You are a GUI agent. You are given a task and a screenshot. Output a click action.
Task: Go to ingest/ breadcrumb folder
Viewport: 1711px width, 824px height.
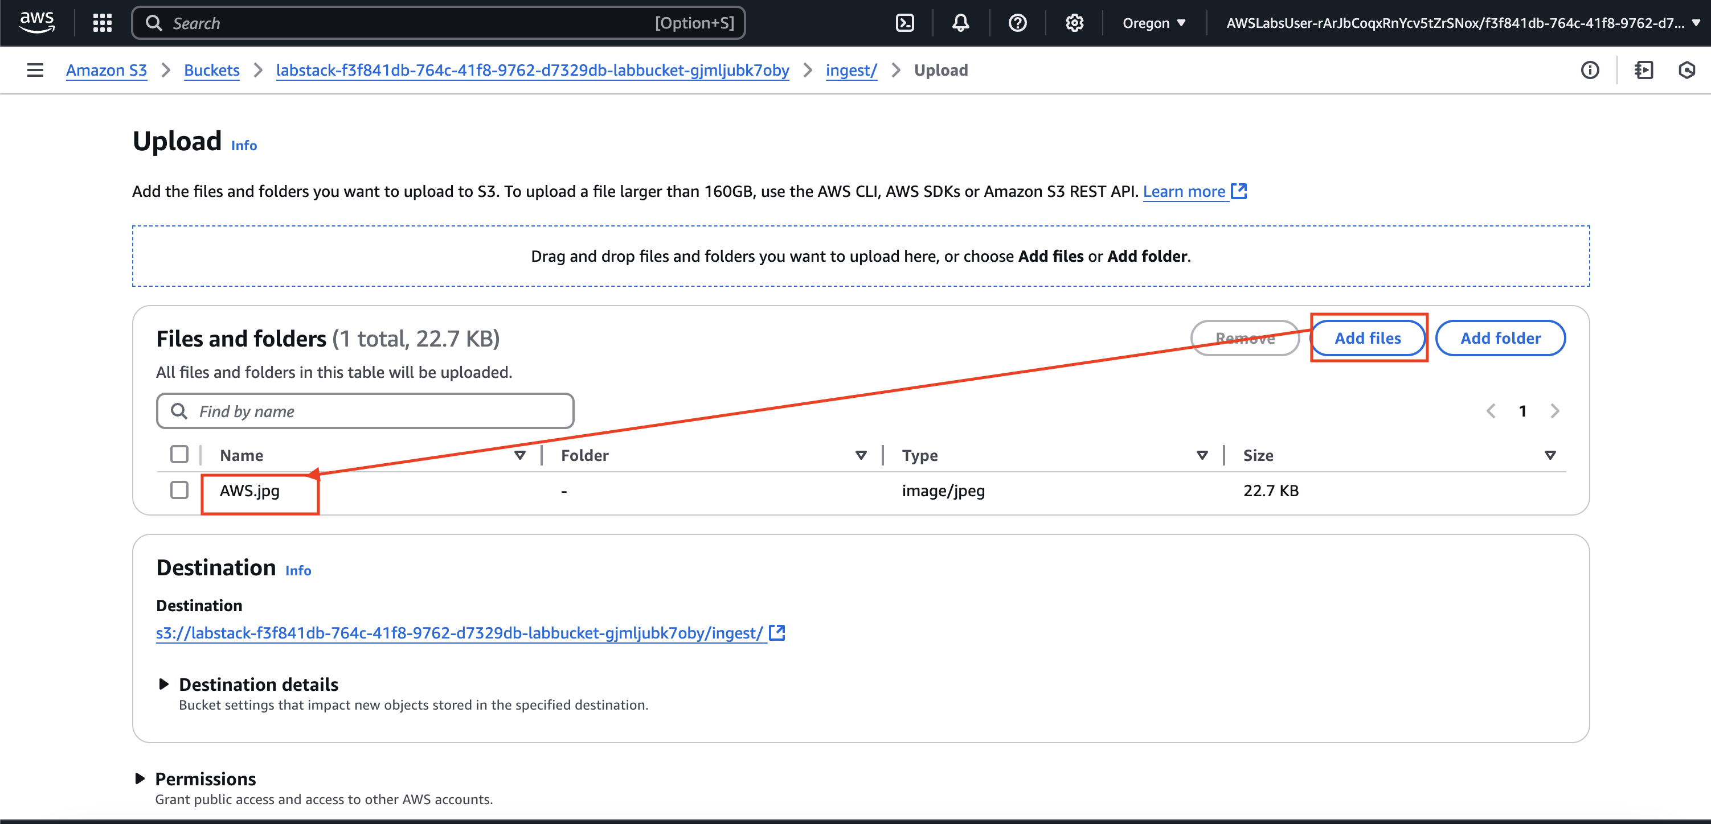[851, 71]
